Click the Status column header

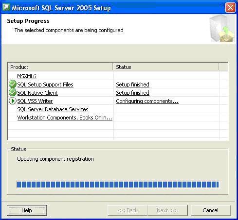click(x=165, y=67)
